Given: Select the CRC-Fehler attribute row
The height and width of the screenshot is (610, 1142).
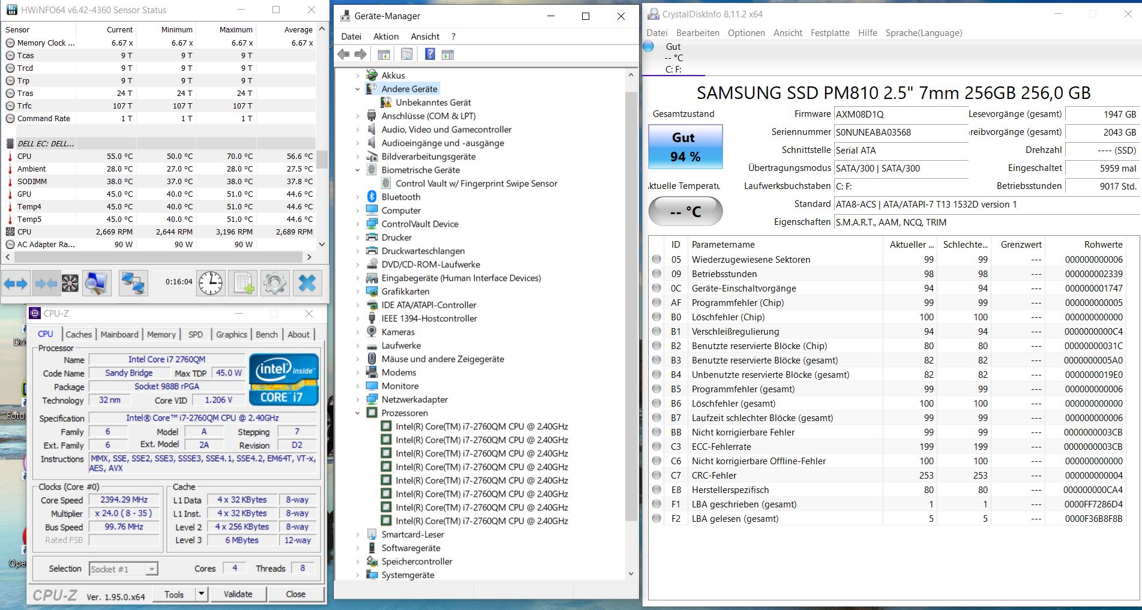Looking at the screenshot, I should [888, 476].
